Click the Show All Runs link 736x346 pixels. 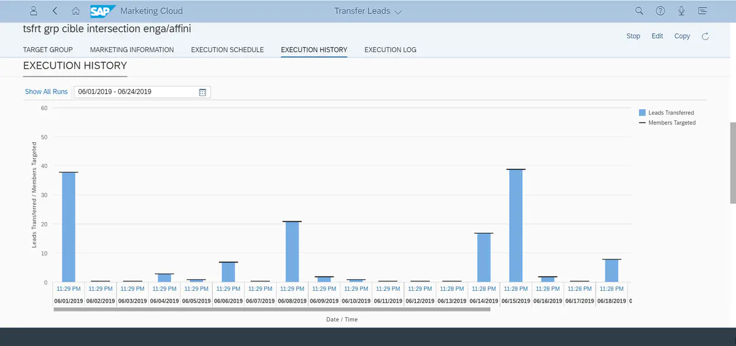tap(46, 92)
